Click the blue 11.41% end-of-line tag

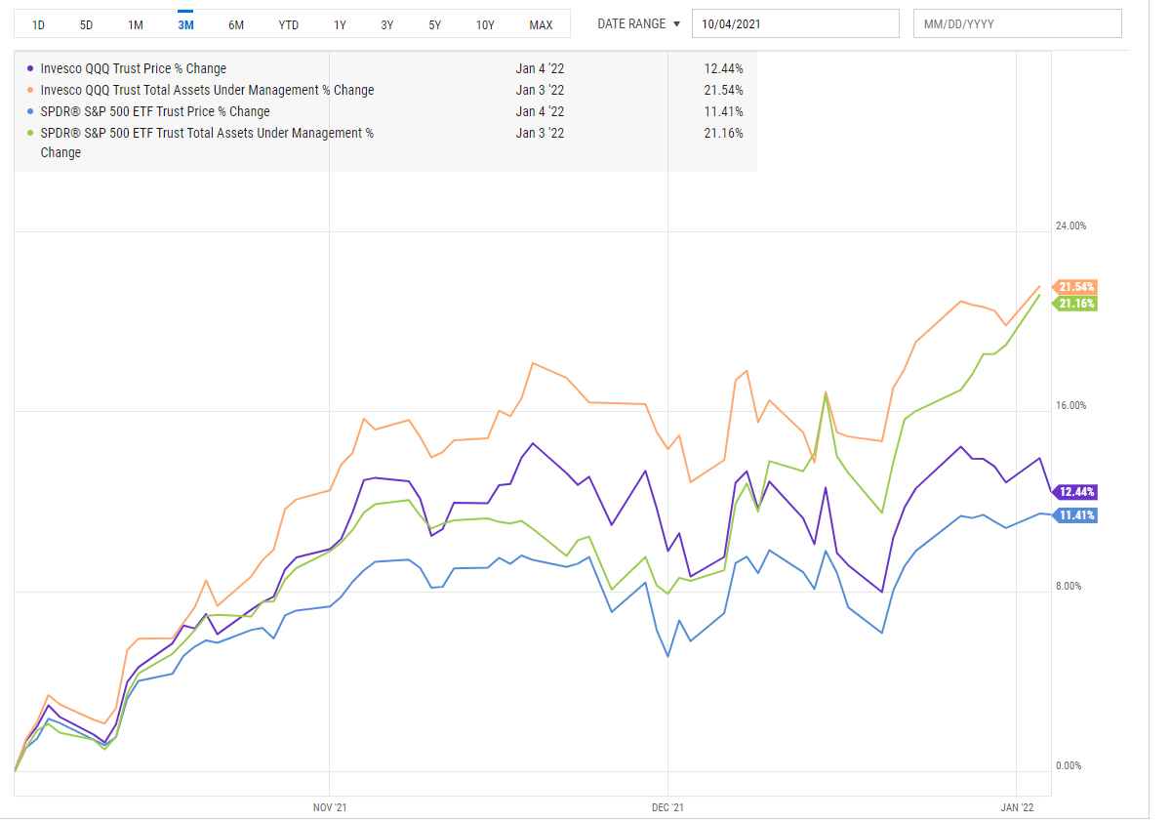(1075, 515)
